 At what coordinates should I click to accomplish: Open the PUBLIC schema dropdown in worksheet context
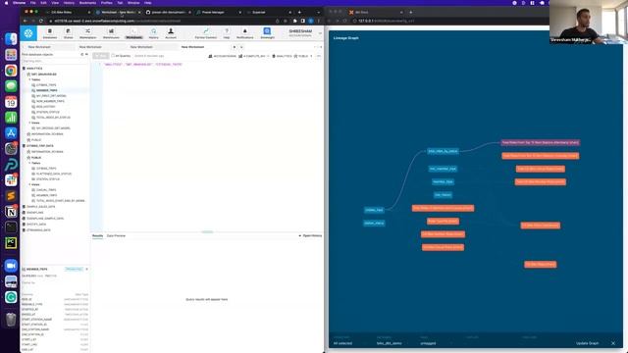coord(303,56)
